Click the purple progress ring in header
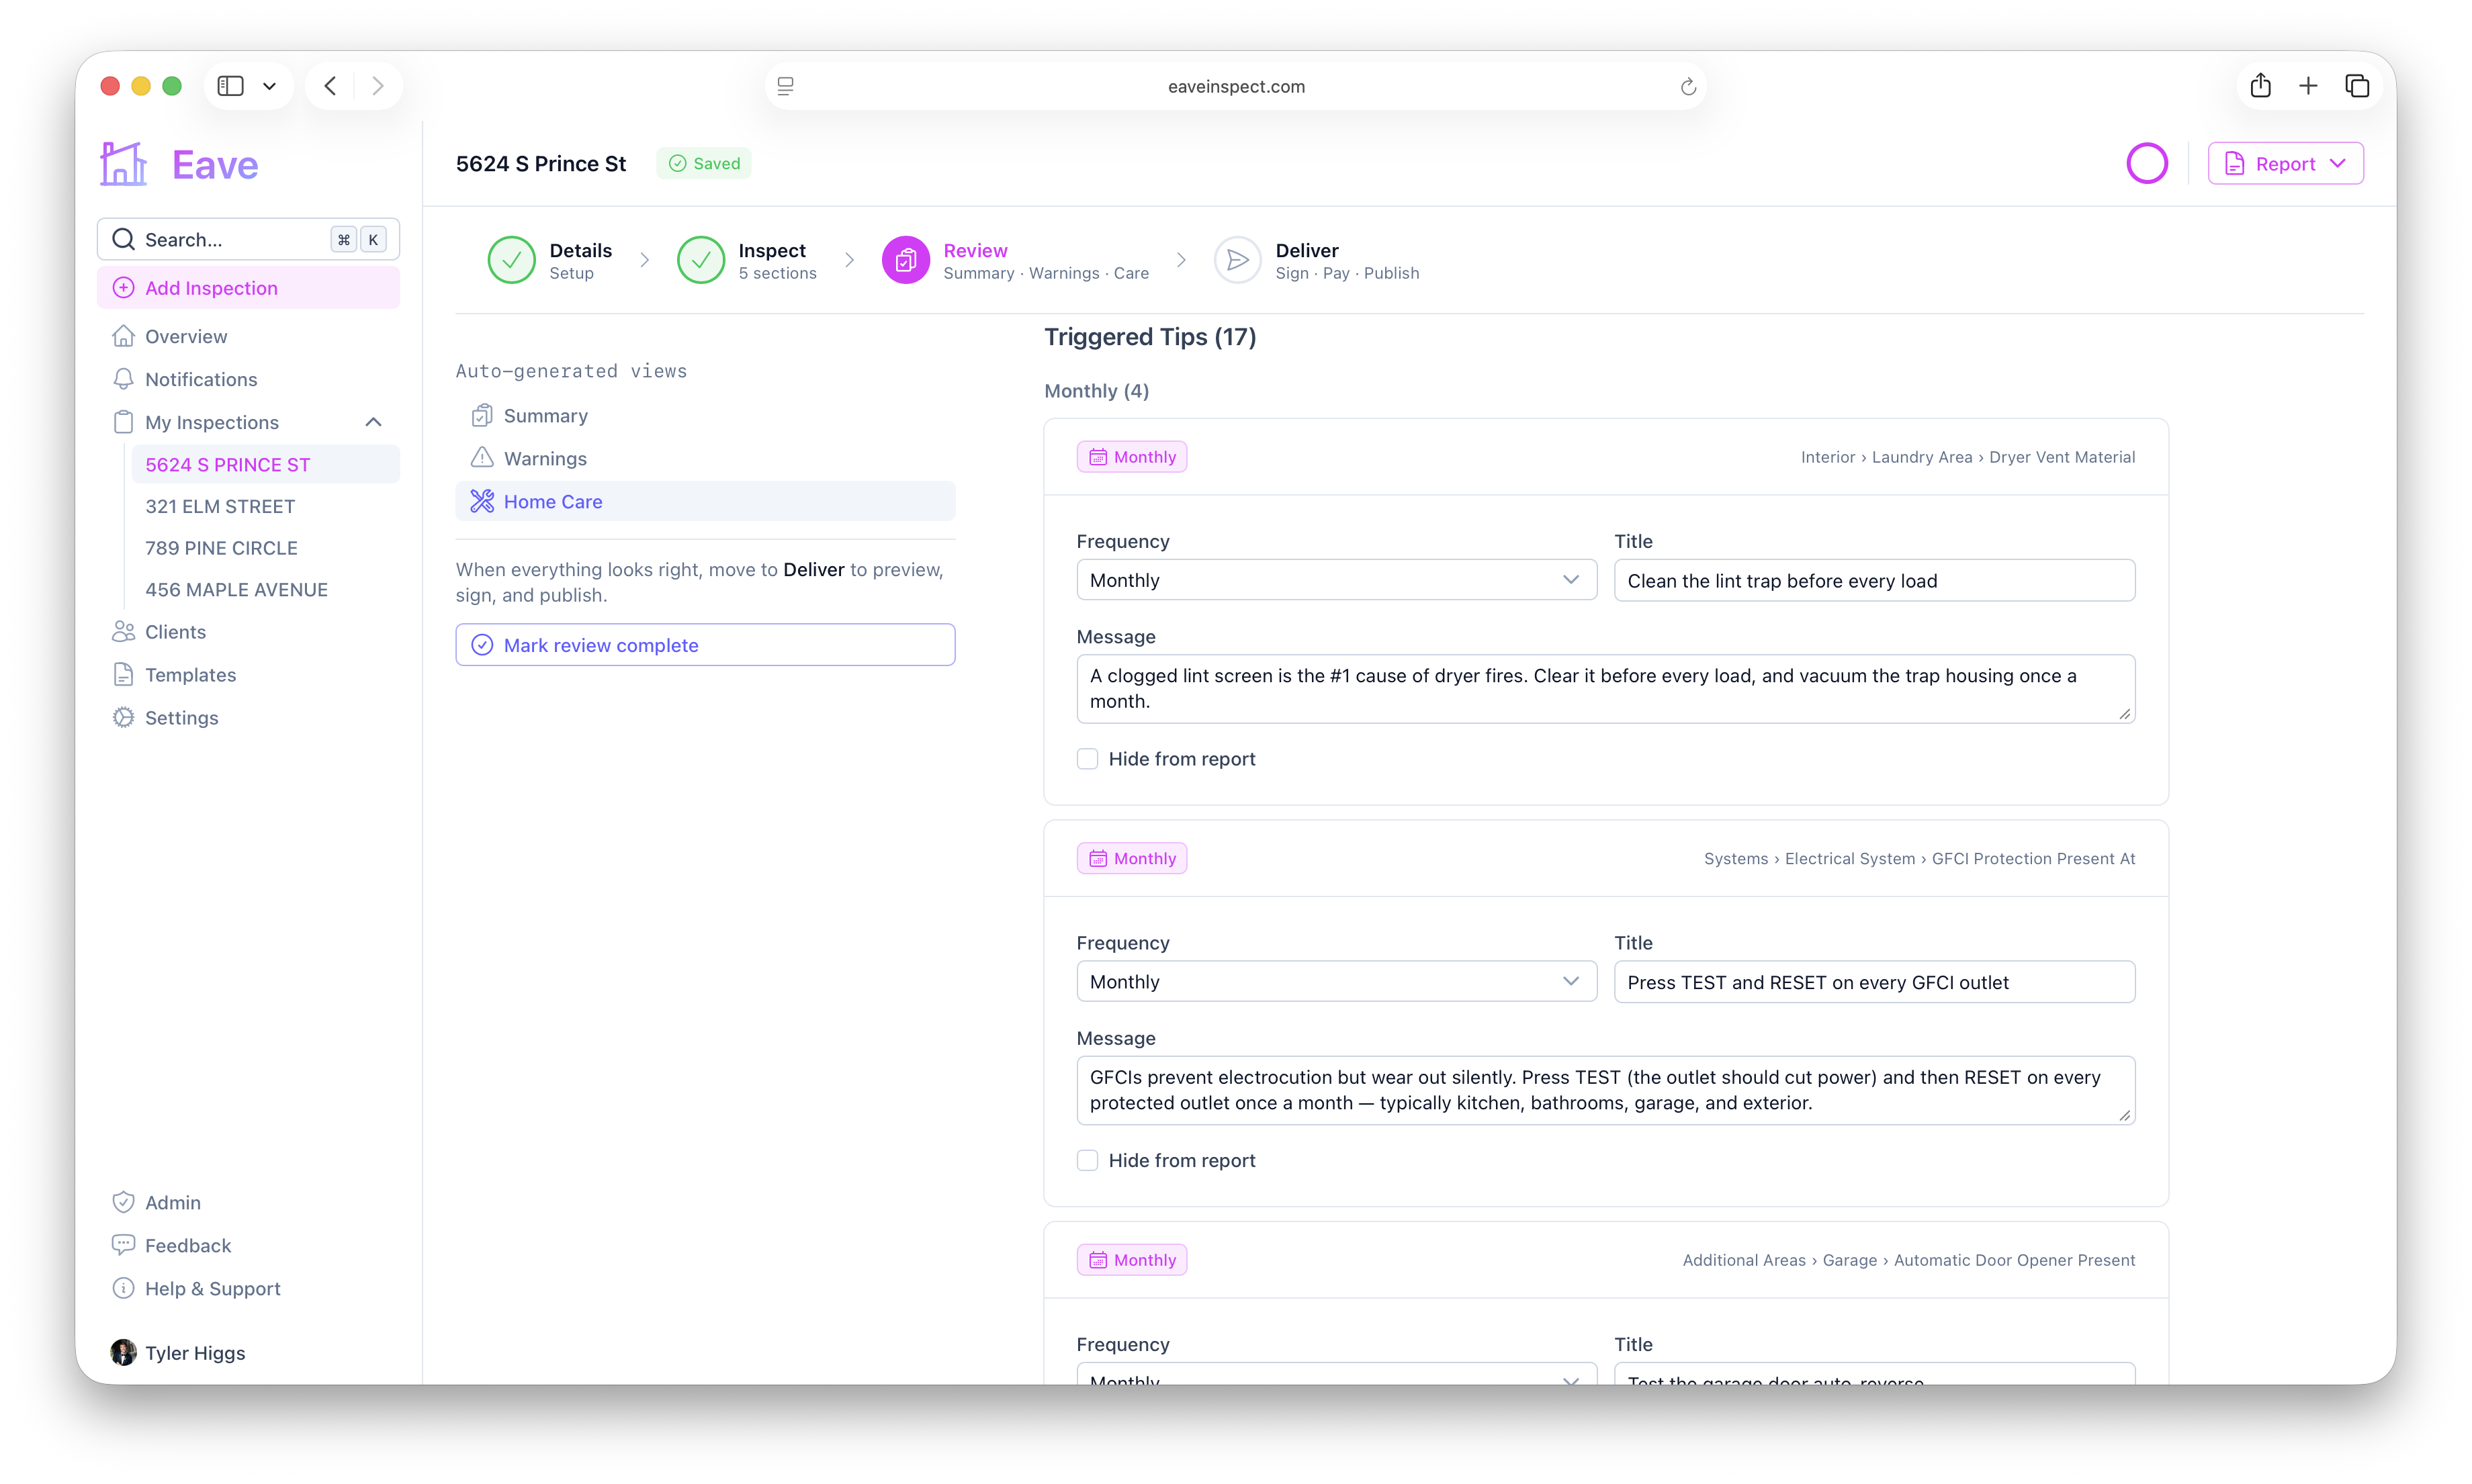 pos(2147,163)
